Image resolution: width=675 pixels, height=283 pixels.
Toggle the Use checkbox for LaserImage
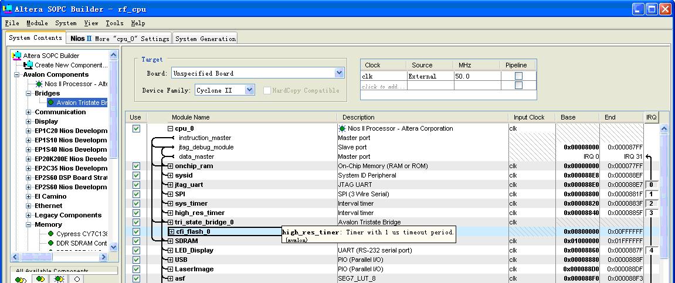coord(136,270)
